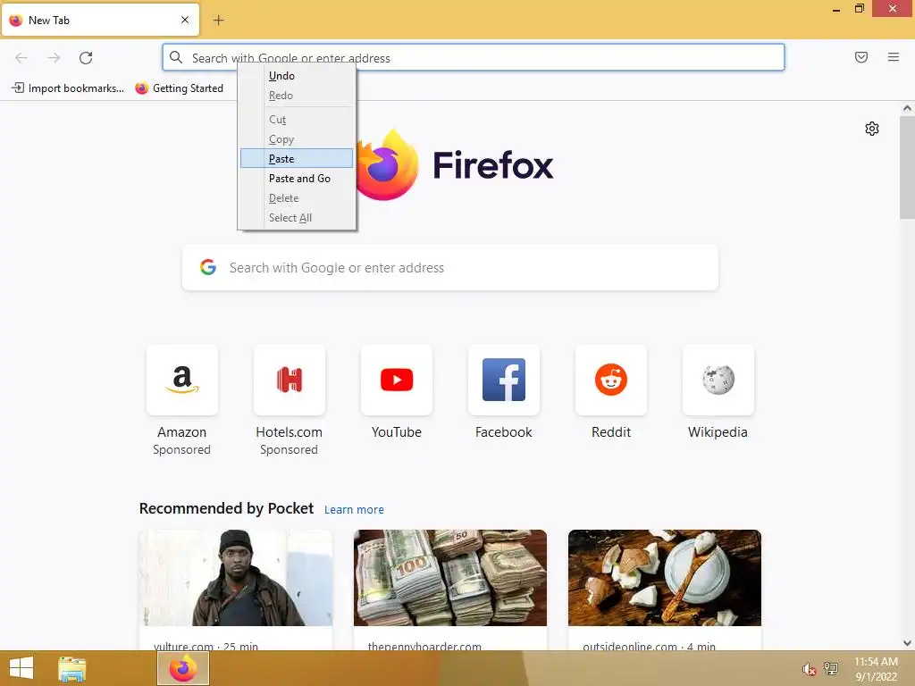This screenshot has height=686, width=915.
Task: Click the scrollbar up arrow
Action: pos(907,108)
